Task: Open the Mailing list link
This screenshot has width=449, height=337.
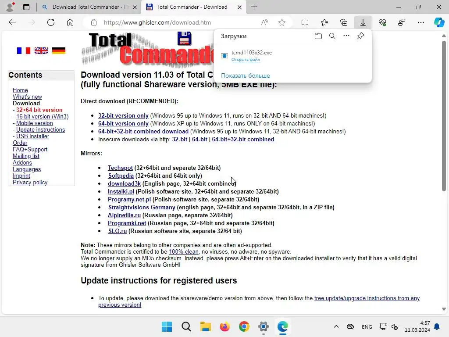Action: (x=26, y=156)
